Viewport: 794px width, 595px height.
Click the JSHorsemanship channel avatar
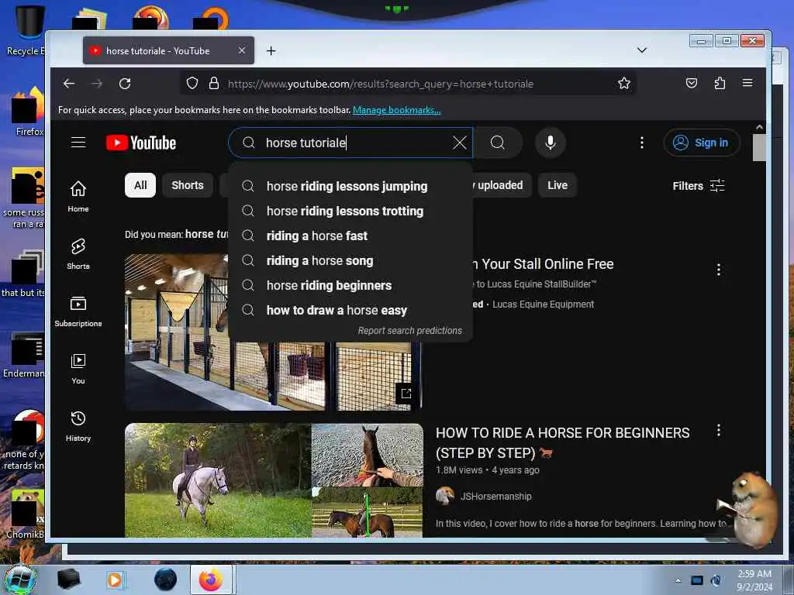tap(445, 496)
